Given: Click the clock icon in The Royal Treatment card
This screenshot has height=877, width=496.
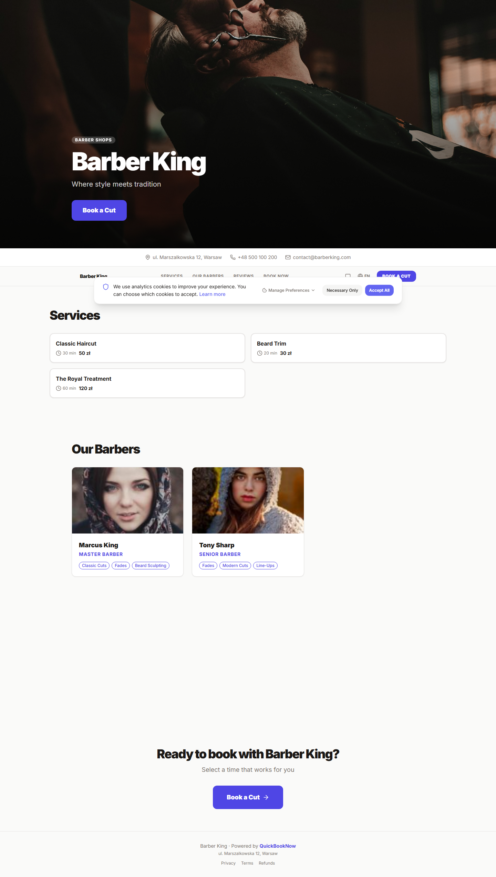Looking at the screenshot, I should [x=59, y=388].
